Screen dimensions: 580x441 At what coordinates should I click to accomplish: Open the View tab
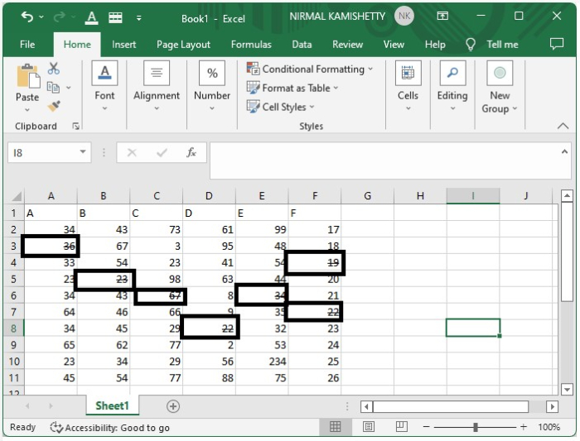394,45
